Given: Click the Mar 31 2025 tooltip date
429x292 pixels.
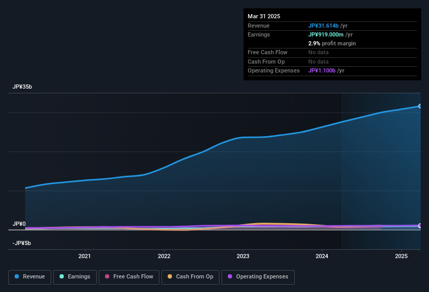Looking at the screenshot, I should [x=264, y=16].
